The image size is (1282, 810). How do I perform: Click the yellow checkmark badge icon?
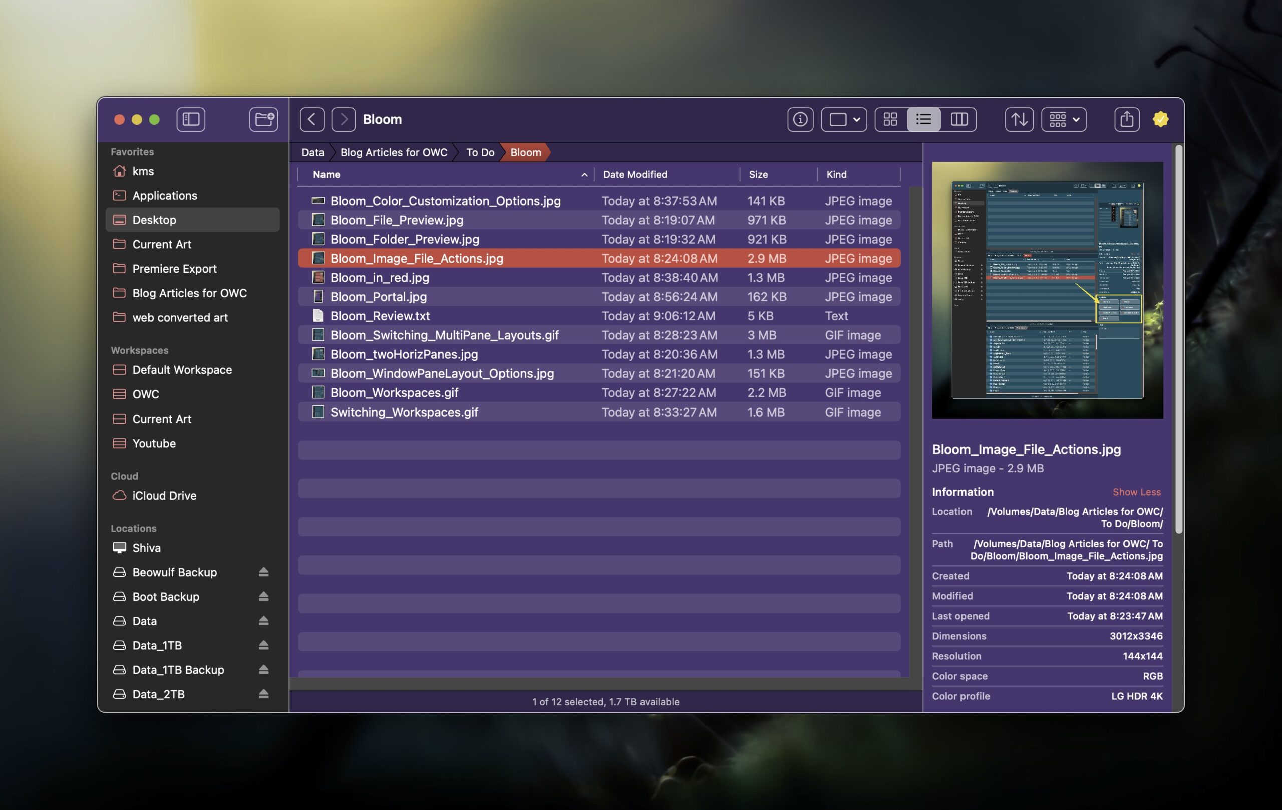(x=1161, y=119)
